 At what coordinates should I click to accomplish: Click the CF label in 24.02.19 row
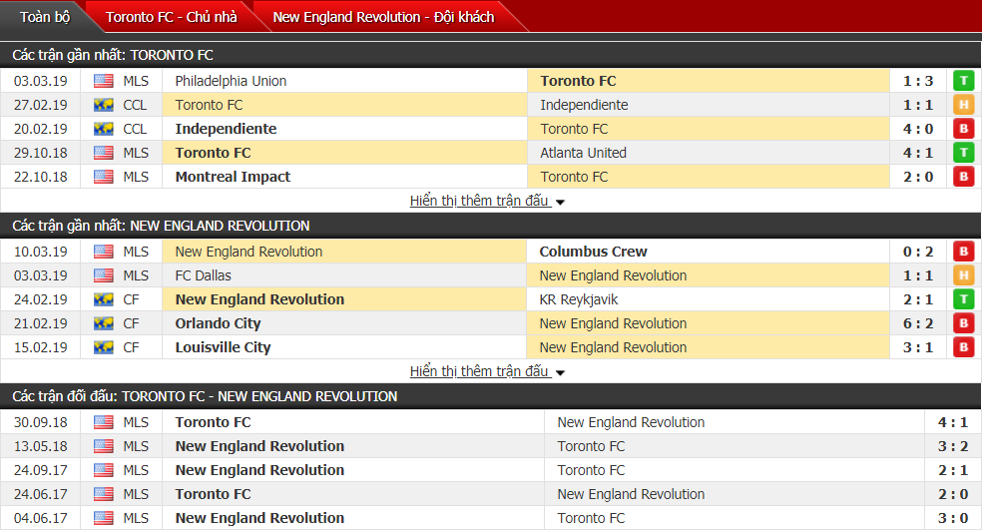(131, 299)
